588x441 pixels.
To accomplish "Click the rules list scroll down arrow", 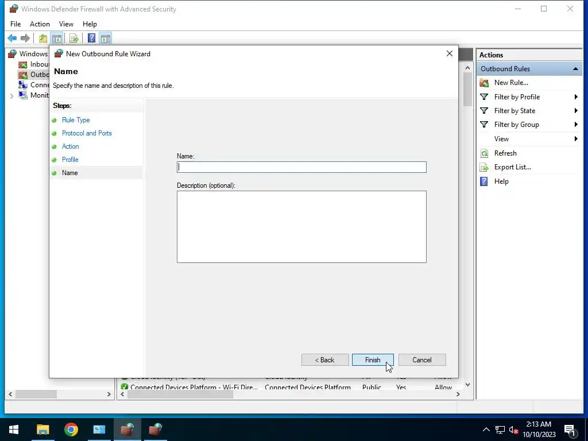I will pyautogui.click(x=467, y=385).
